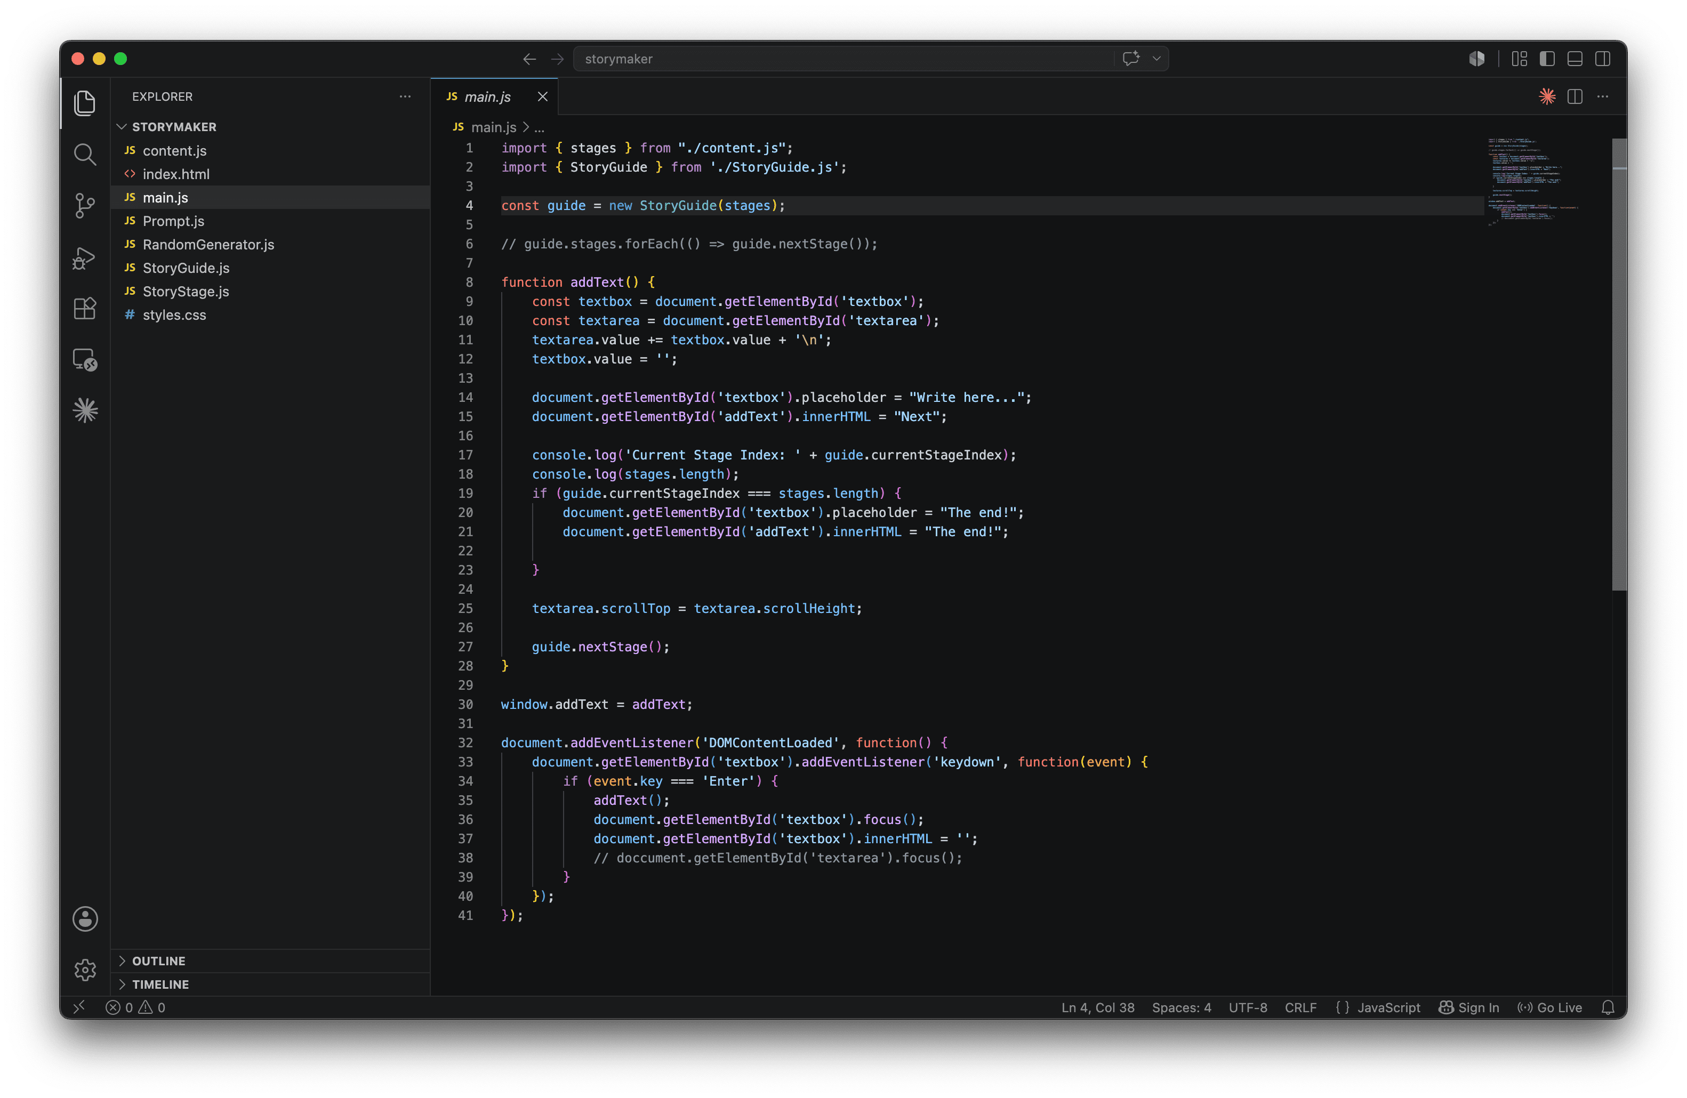Close the main.js tab
This screenshot has height=1098, width=1687.
point(543,96)
